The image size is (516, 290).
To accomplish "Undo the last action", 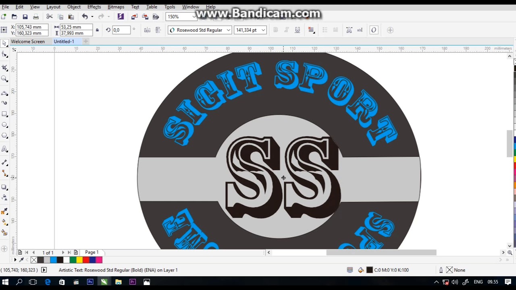I will (85, 17).
